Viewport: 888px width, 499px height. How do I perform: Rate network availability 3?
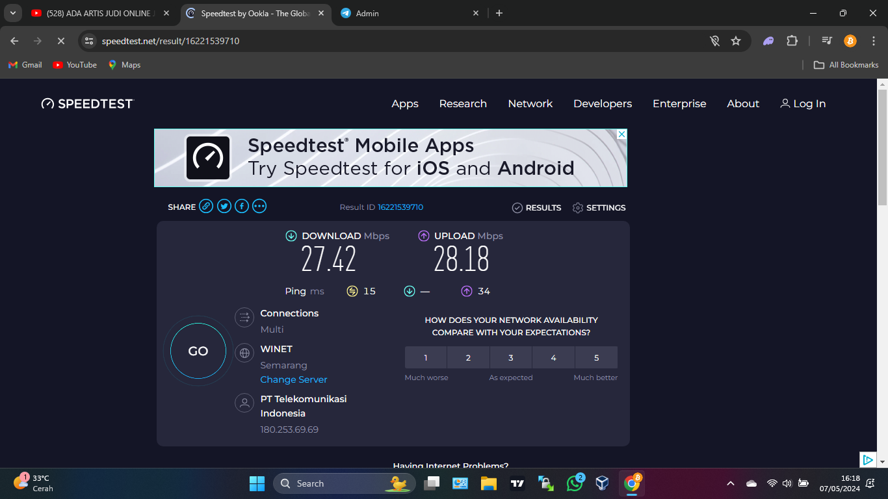coord(511,357)
